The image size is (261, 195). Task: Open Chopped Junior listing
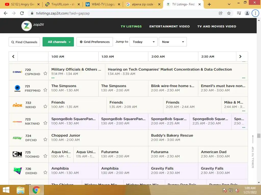(x=98, y=138)
